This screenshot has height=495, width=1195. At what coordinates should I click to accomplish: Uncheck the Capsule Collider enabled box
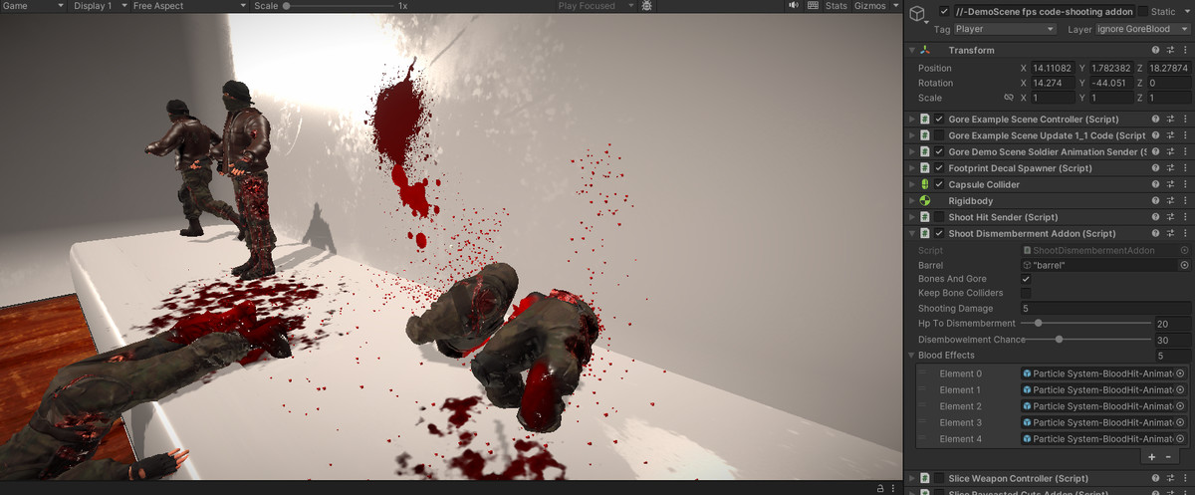pyautogui.click(x=939, y=184)
